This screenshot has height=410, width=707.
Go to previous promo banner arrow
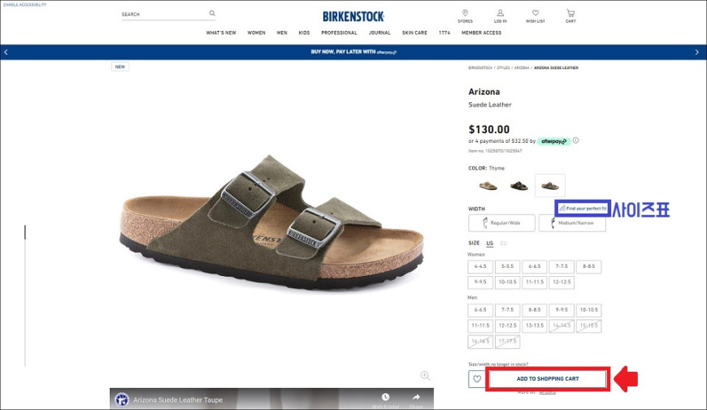pos(6,52)
